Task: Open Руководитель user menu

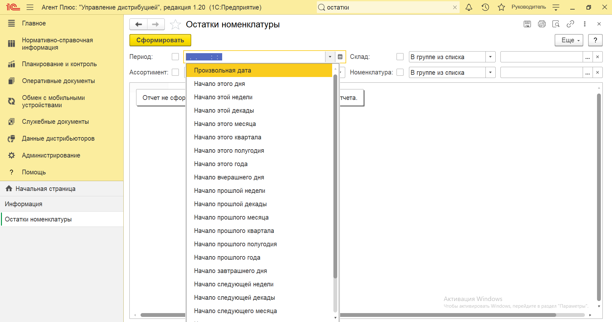Action: point(528,7)
